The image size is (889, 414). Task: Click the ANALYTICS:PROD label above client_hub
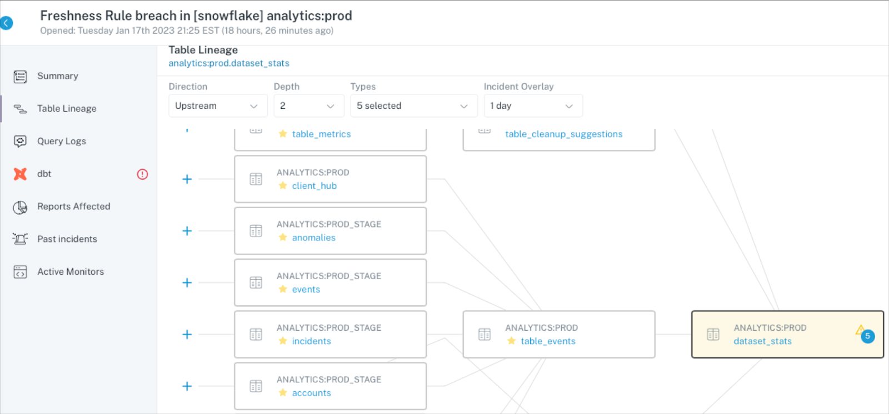[x=313, y=173]
